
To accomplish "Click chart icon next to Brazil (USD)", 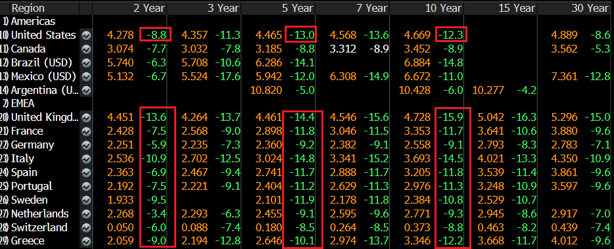I will point(86,62).
